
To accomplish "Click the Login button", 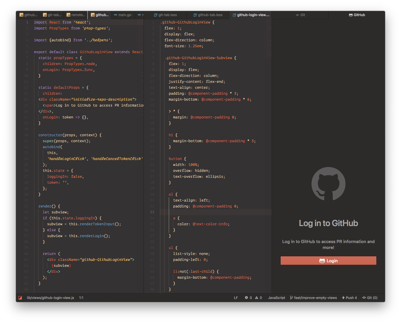I will tap(328, 261).
